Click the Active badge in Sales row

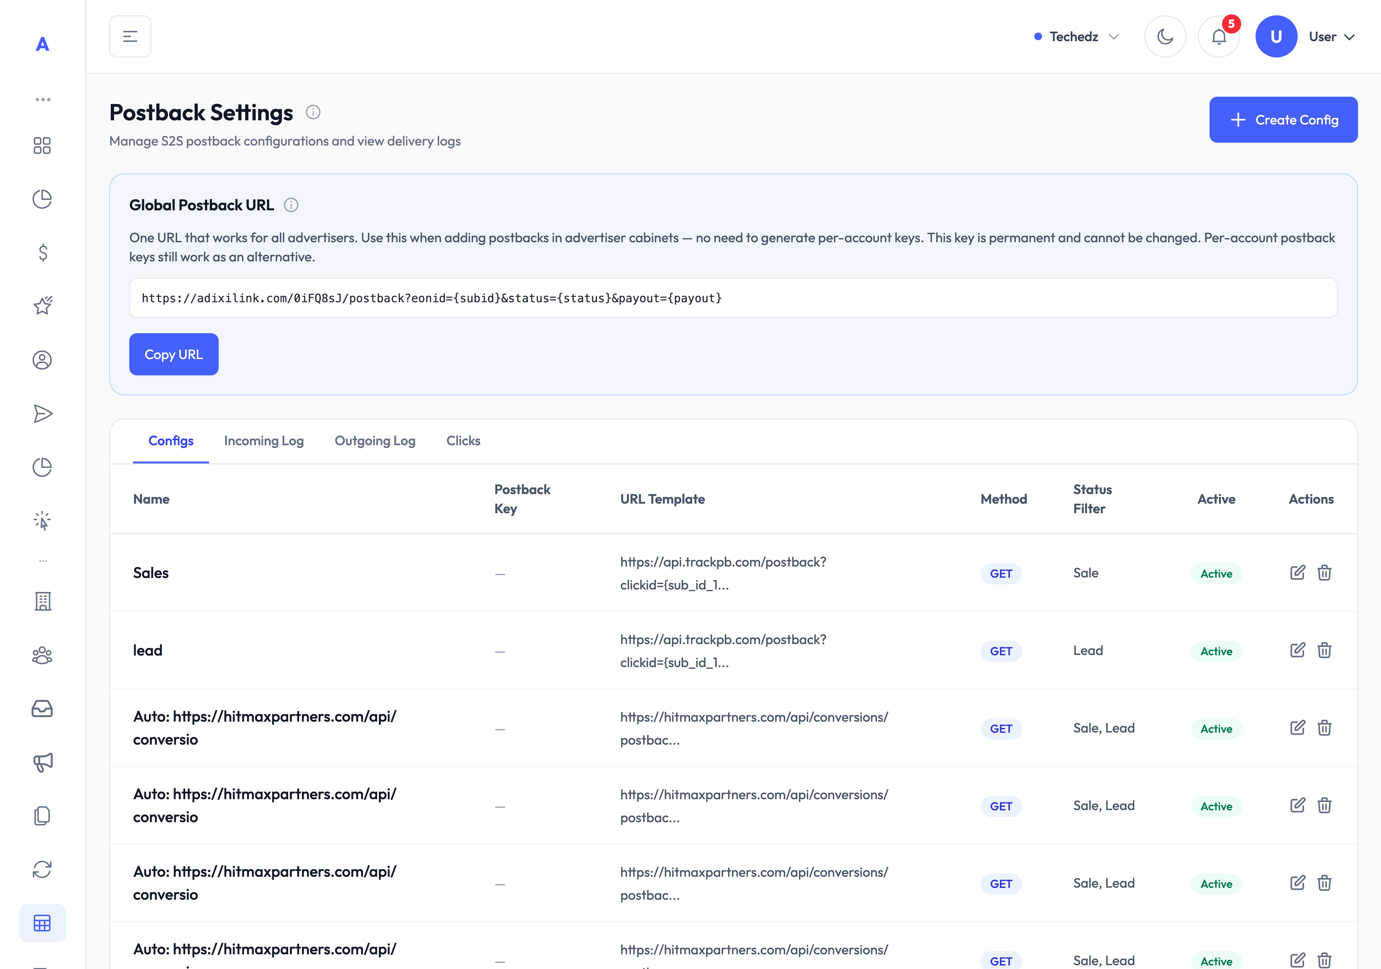(x=1216, y=574)
